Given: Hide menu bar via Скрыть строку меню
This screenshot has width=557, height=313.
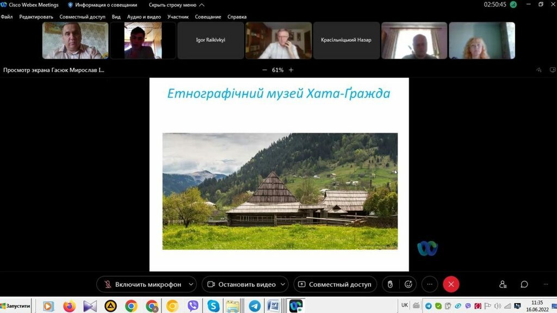Looking at the screenshot, I should point(176,5).
